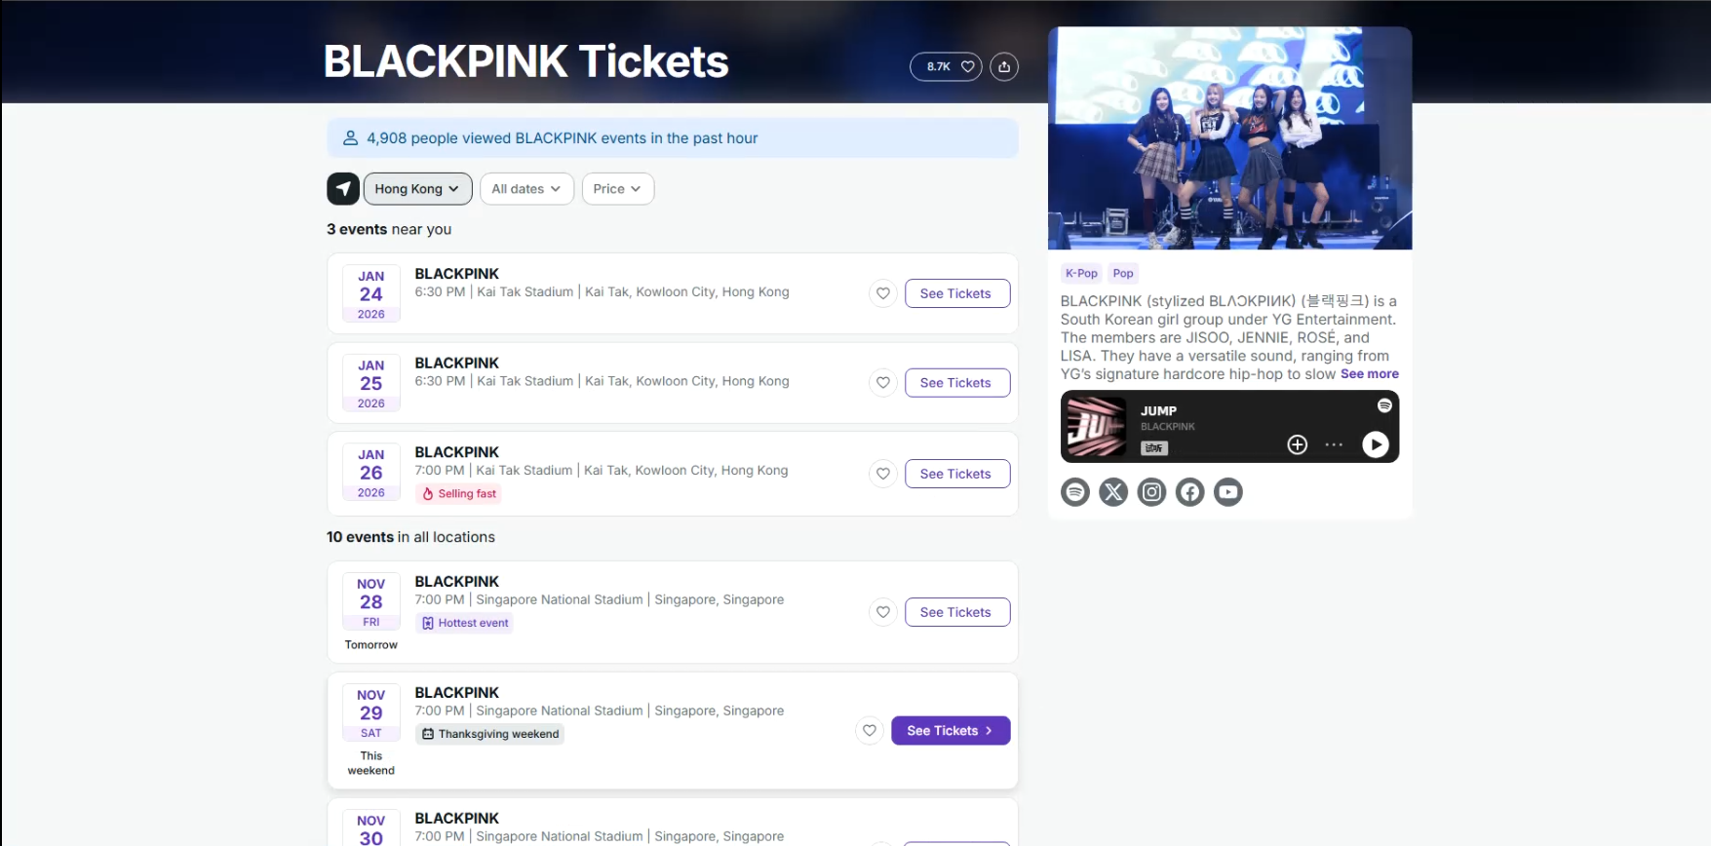Click the share icon beside favorites count
This screenshot has width=1711, height=846.
point(1004,66)
